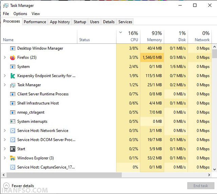
Task: Click the sort arrow above CPU column
Action: 121,33
